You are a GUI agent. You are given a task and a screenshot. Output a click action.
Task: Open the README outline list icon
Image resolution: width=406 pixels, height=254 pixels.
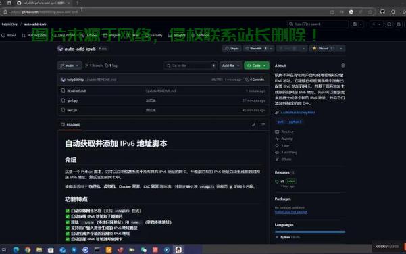click(263, 125)
